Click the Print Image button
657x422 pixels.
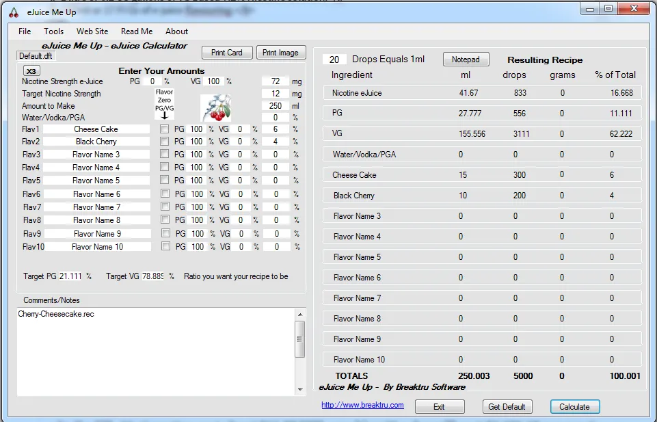coord(281,53)
